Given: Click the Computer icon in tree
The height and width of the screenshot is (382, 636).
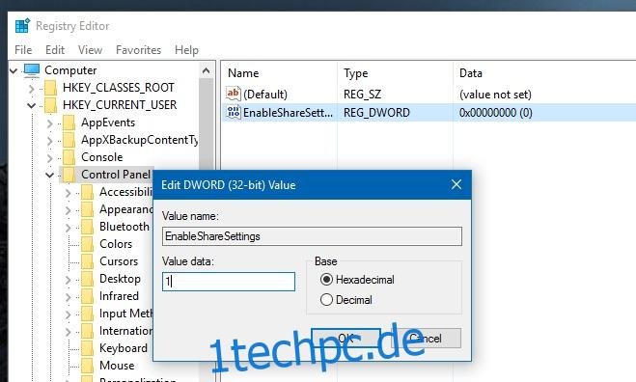Looking at the screenshot, I should (32, 70).
